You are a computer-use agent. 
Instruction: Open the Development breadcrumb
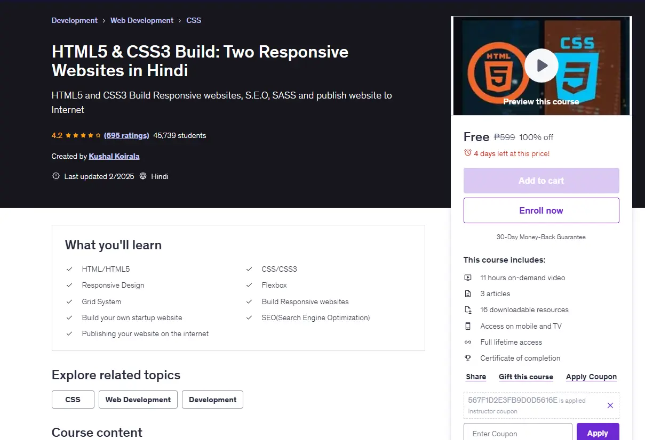74,20
